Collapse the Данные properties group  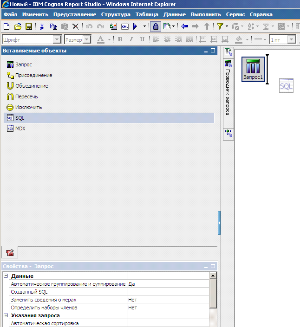point(6,276)
